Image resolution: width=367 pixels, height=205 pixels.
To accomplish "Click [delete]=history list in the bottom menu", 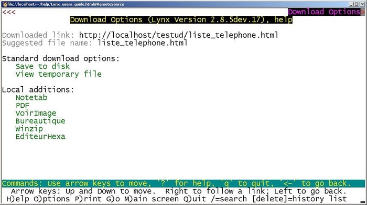I will (299, 199).
